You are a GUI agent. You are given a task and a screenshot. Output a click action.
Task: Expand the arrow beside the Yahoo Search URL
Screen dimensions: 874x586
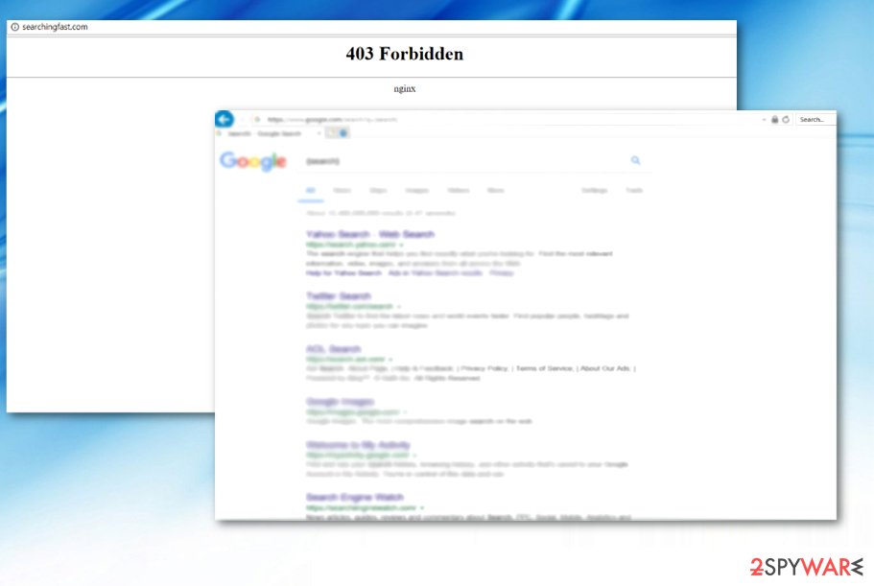tap(401, 245)
